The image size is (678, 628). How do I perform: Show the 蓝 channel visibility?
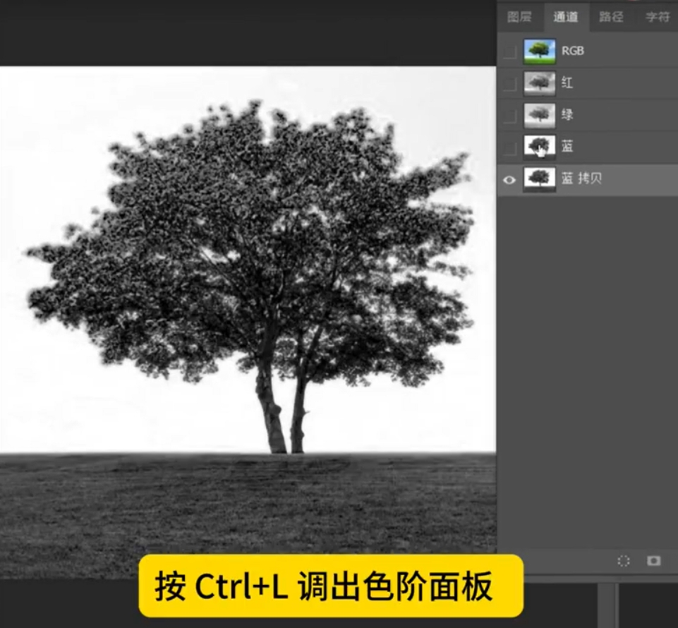(x=509, y=146)
